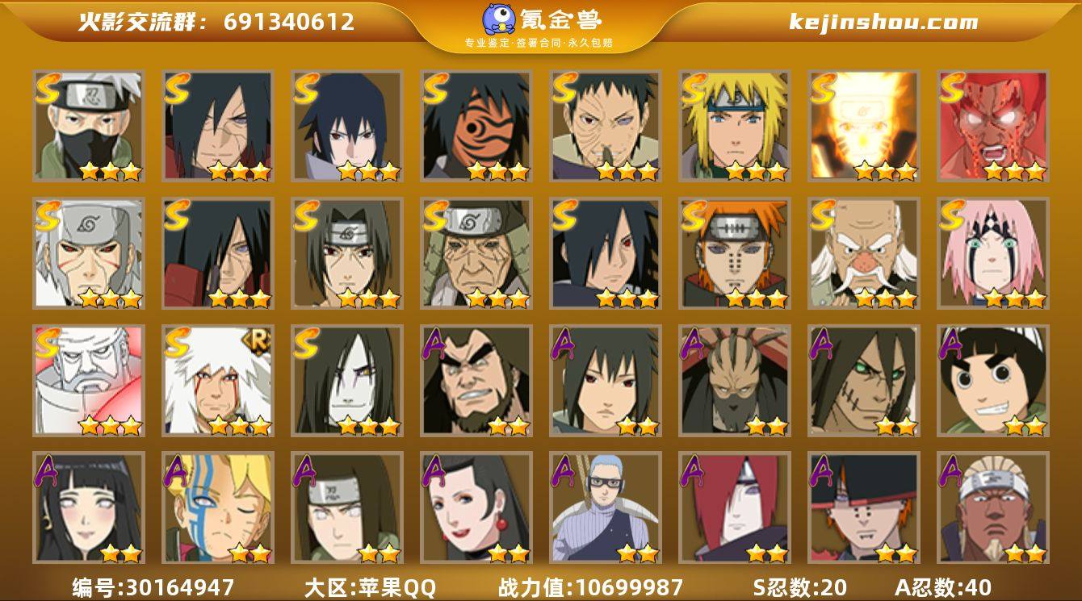Click the pale long-haired snake-eyed character
The image size is (1082, 601).
point(347,381)
